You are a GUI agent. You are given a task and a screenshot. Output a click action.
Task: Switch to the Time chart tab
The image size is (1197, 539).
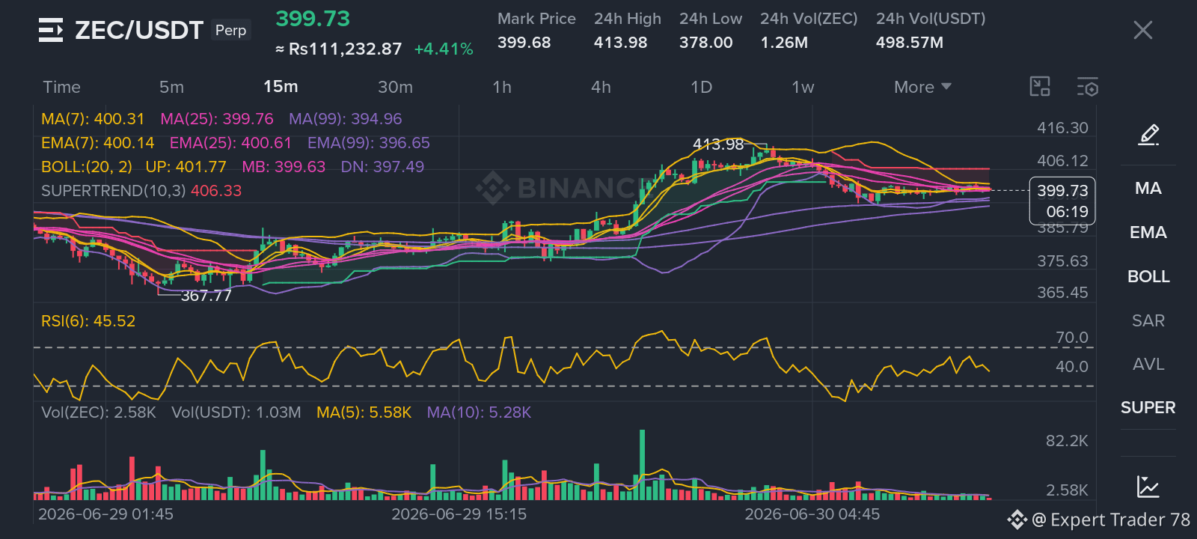61,88
